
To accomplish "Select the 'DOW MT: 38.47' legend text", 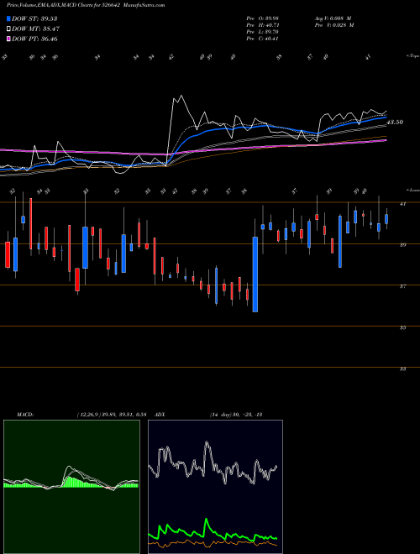I will click(x=36, y=29).
